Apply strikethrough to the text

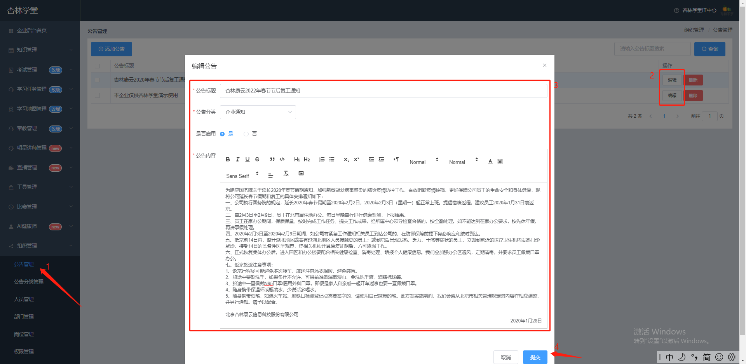pyautogui.click(x=257, y=159)
